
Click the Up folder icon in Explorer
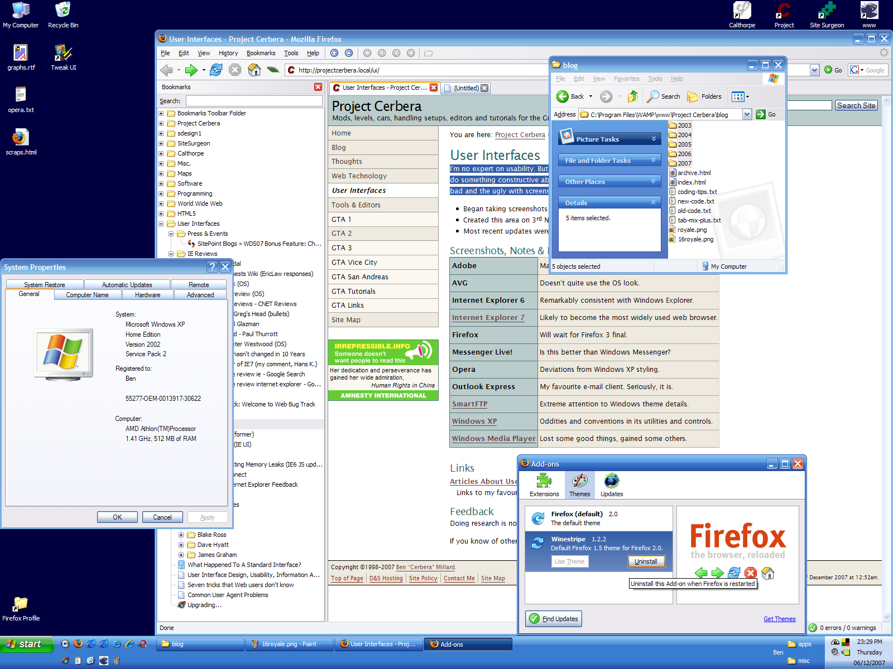click(x=632, y=96)
